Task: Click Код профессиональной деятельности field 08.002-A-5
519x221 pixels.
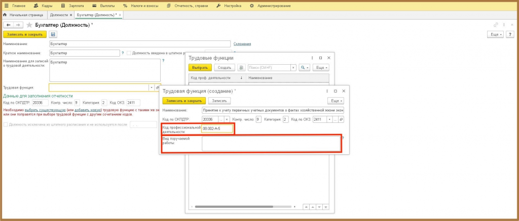Action: pyautogui.click(x=217, y=128)
